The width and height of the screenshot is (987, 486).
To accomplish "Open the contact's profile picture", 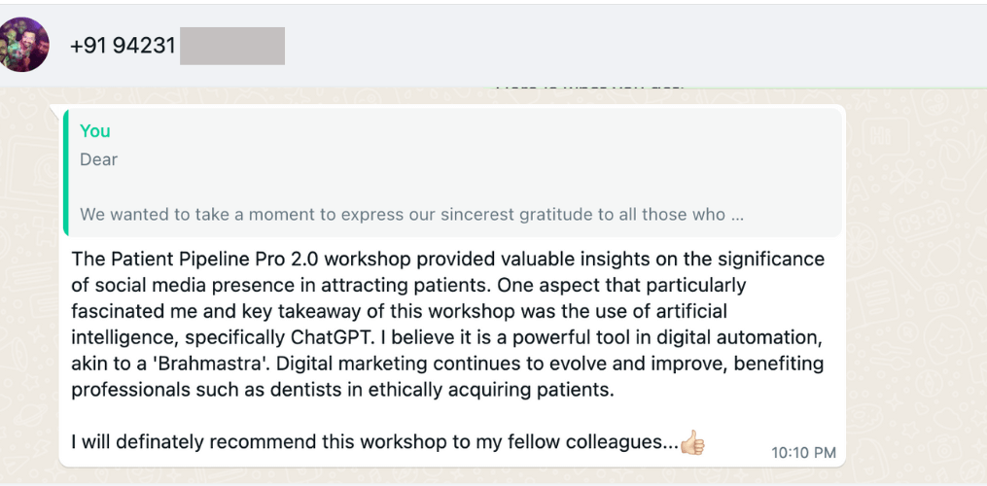I will coord(25,45).
